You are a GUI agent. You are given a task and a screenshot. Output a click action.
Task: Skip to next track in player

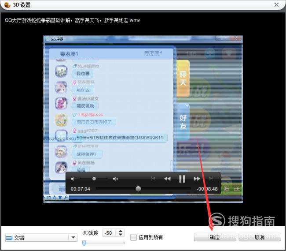click(x=211, y=179)
